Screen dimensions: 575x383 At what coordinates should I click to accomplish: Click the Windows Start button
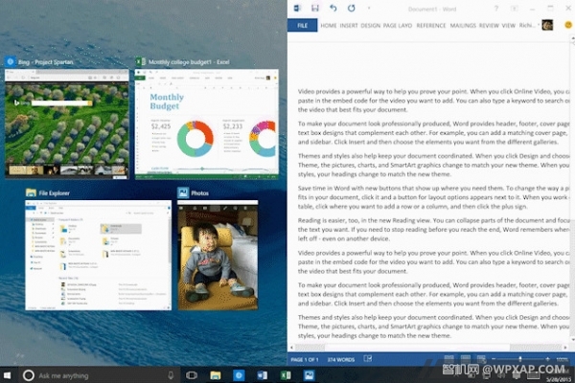pyautogui.click(x=7, y=375)
